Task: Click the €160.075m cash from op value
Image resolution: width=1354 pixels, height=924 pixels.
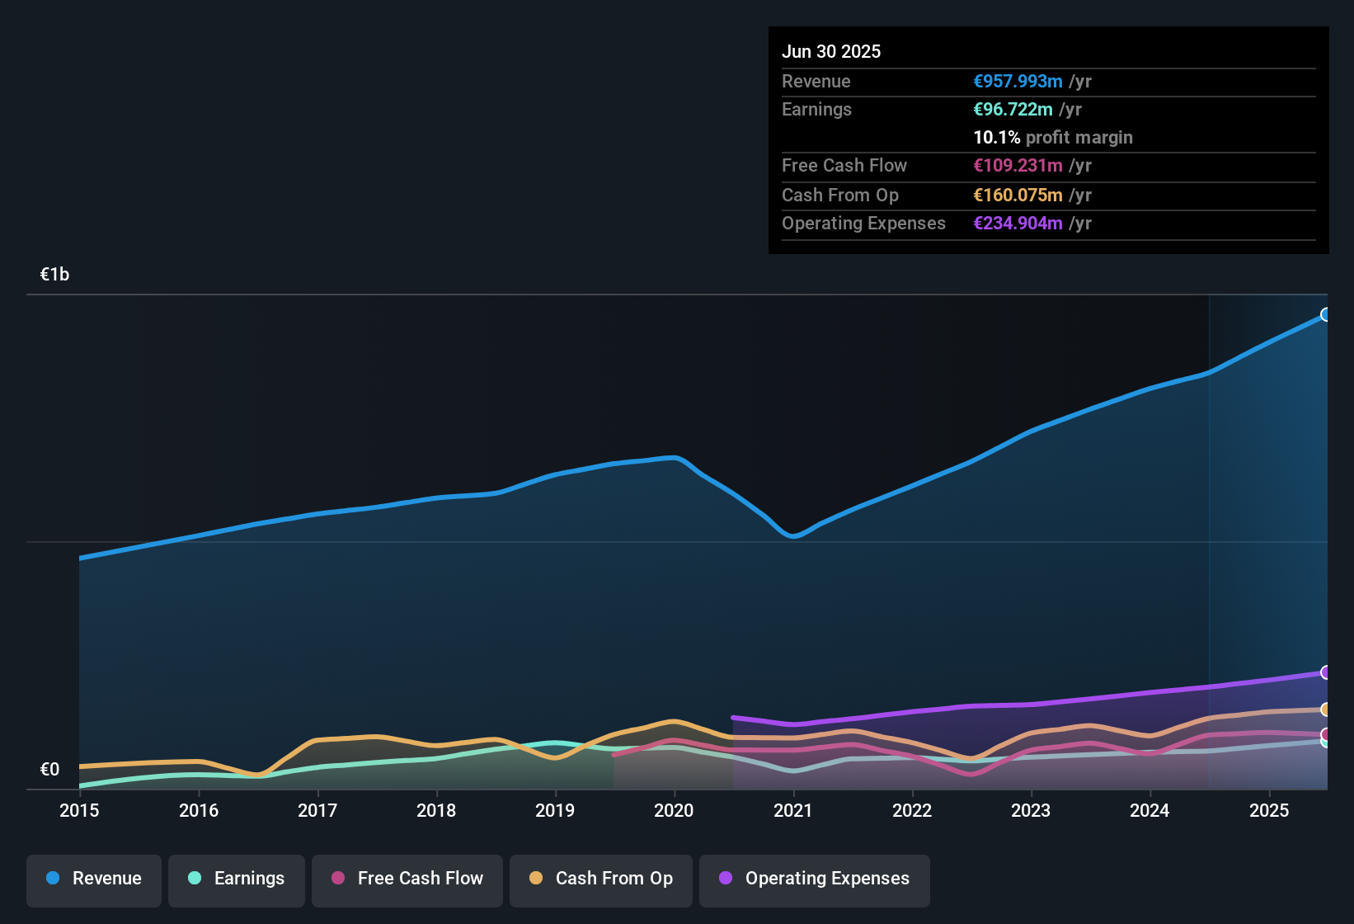Action: click(1018, 196)
